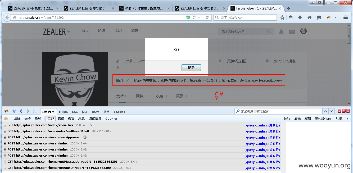
Task: Click the Kevin Chow profile picture
Action: point(75,79)
